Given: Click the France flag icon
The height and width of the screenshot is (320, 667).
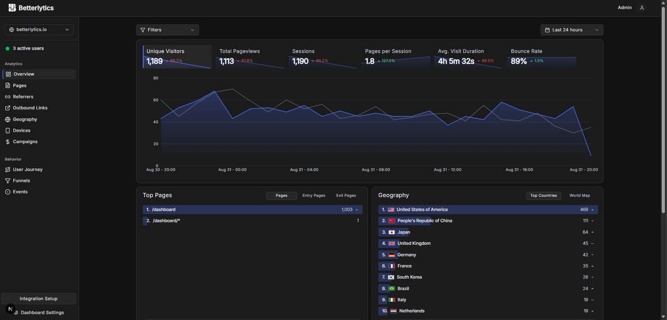Looking at the screenshot, I should click(x=392, y=266).
